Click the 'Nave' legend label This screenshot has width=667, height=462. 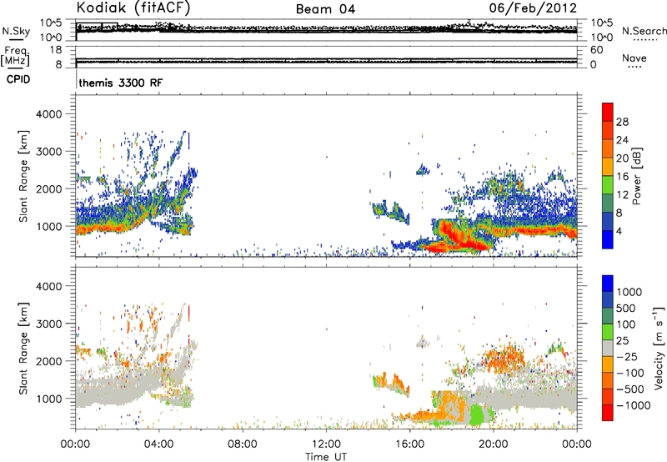tap(634, 58)
